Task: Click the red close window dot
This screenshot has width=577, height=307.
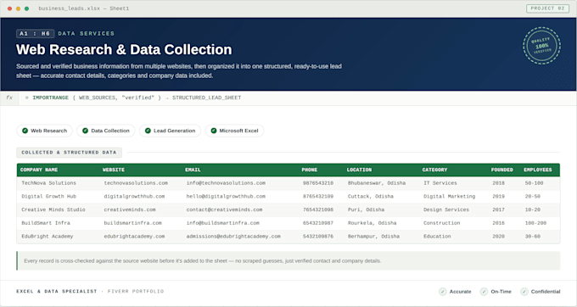Action: point(9,8)
